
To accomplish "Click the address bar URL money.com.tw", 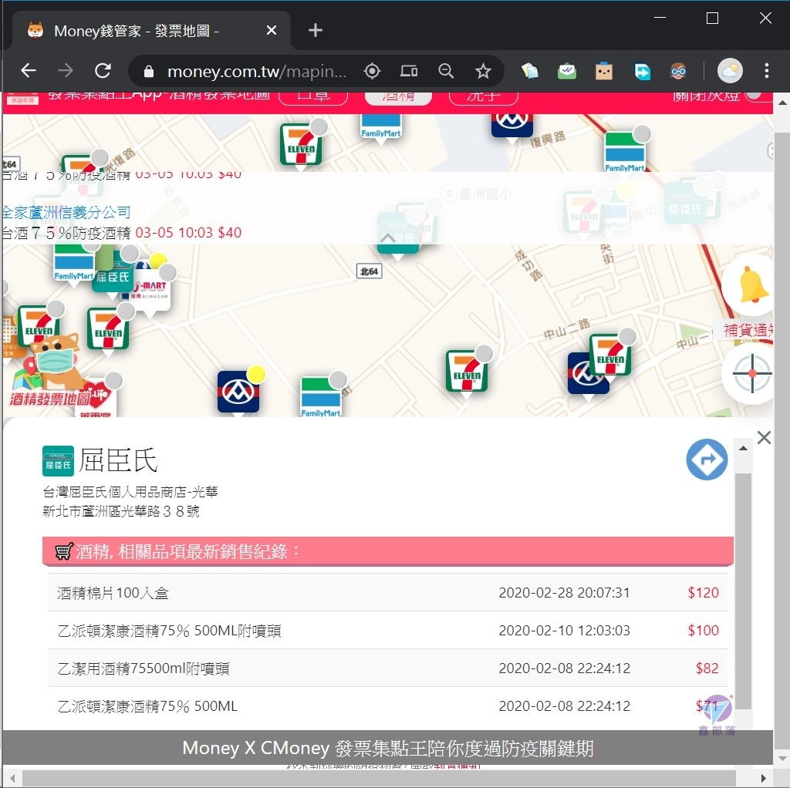I will pyautogui.click(x=256, y=72).
